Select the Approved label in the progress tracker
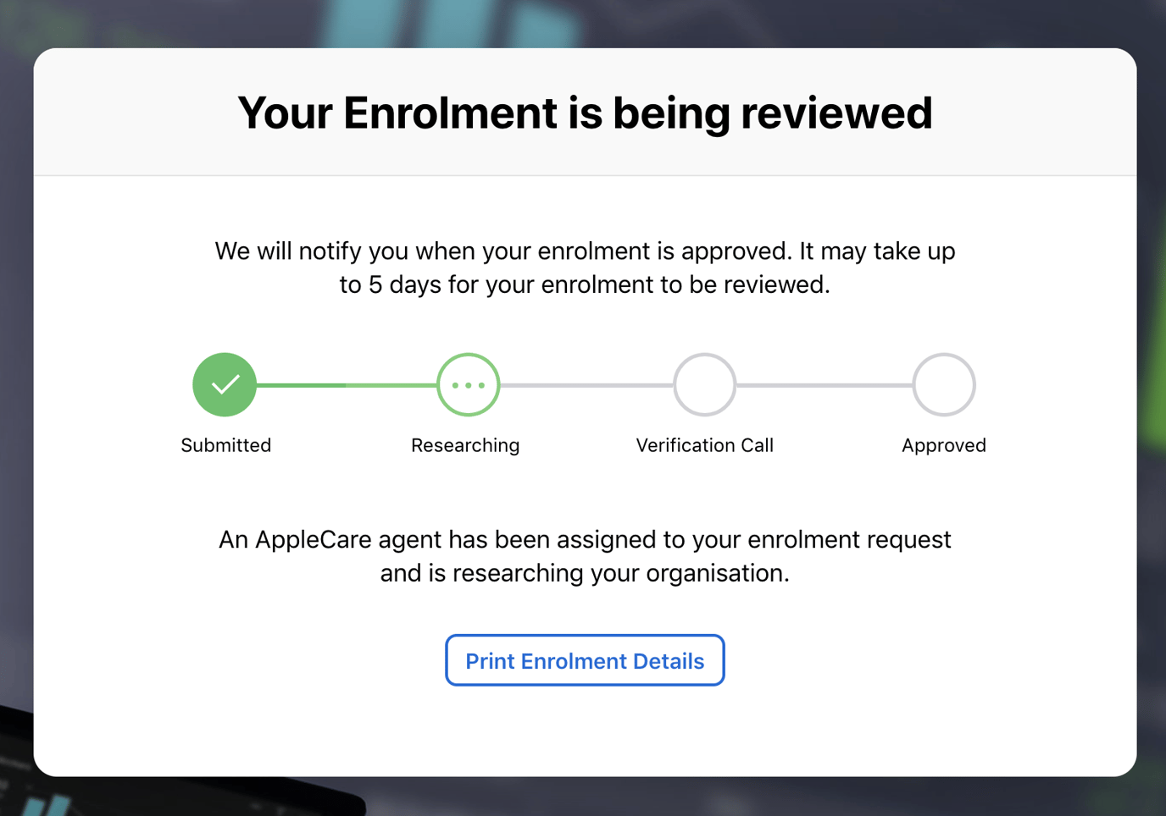Screen dimensions: 1166x816 [x=943, y=445]
